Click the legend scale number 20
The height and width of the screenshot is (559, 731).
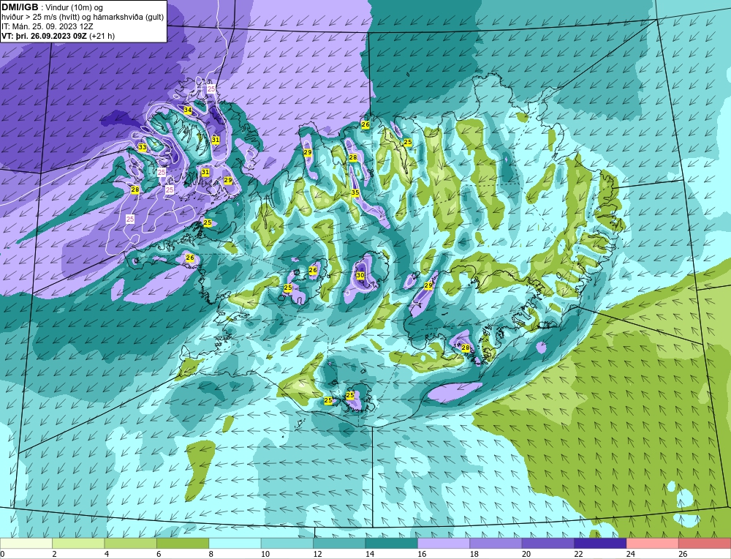(x=526, y=554)
